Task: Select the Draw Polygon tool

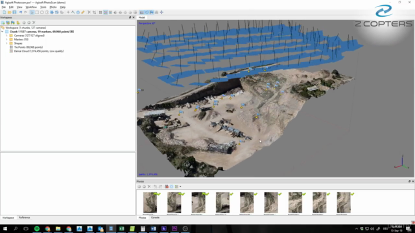Action: 78,12
